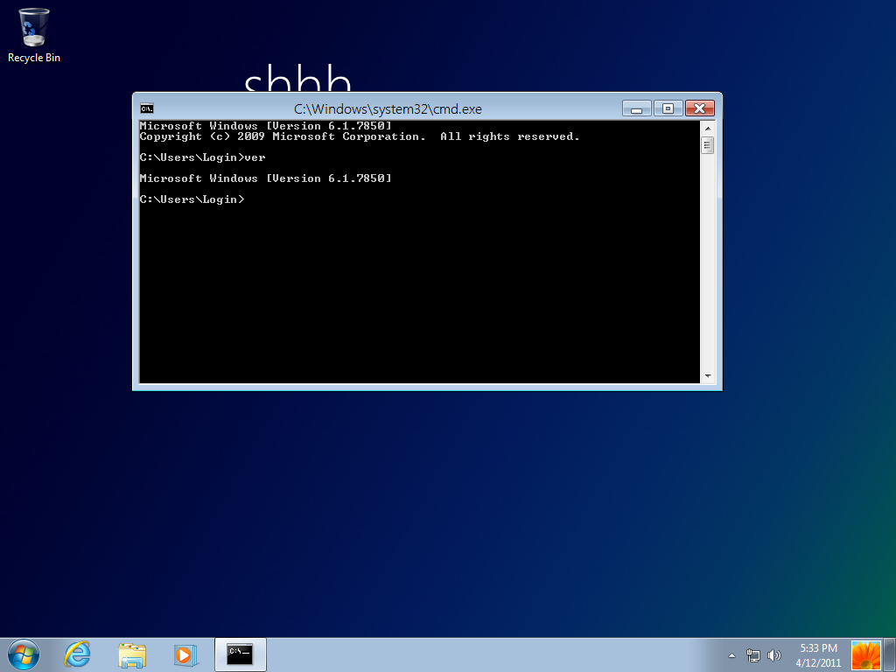Click the clock showing 5:33 PM
This screenshot has width=896, height=672.
tap(818, 655)
